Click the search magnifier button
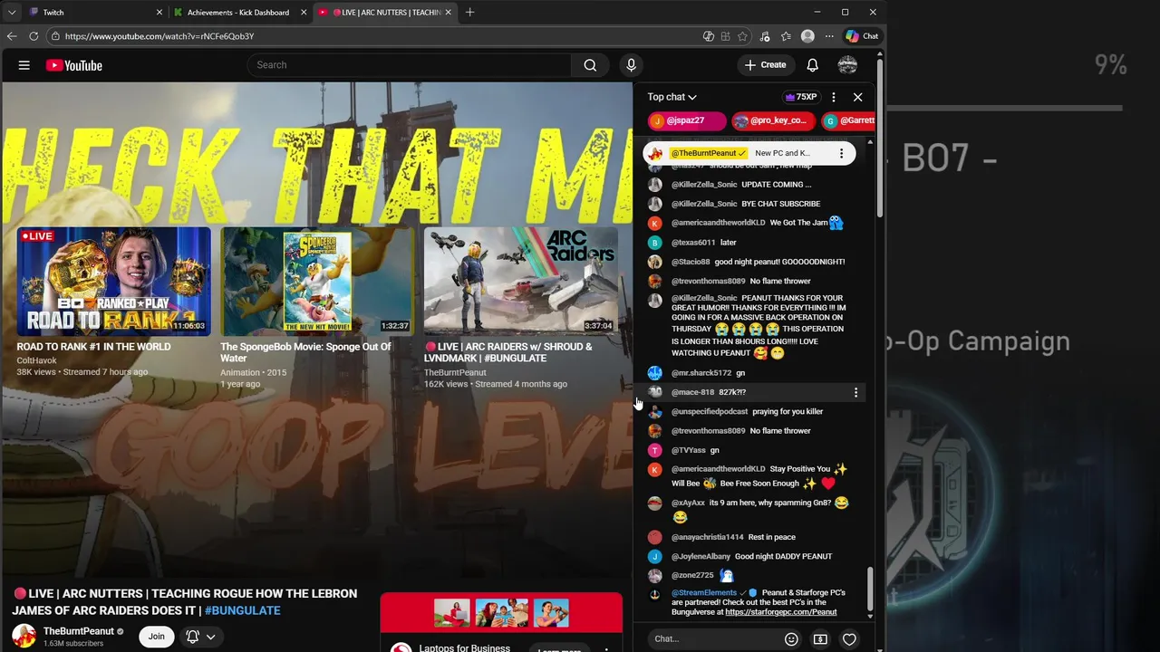 pos(590,65)
